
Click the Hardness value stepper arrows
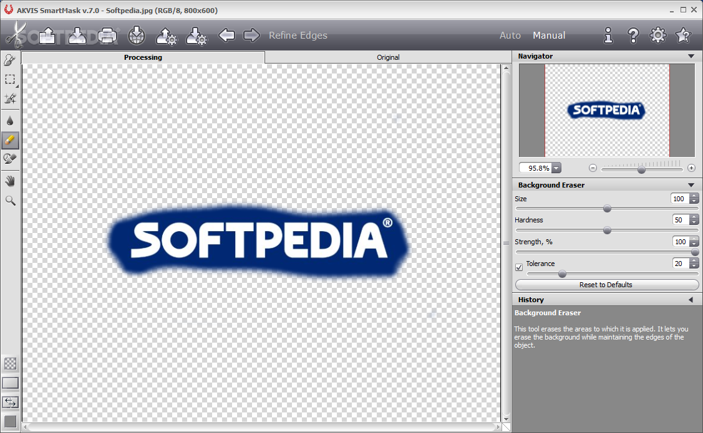point(694,220)
